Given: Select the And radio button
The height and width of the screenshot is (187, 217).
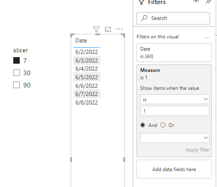Looking at the screenshot, I should 143,125.
